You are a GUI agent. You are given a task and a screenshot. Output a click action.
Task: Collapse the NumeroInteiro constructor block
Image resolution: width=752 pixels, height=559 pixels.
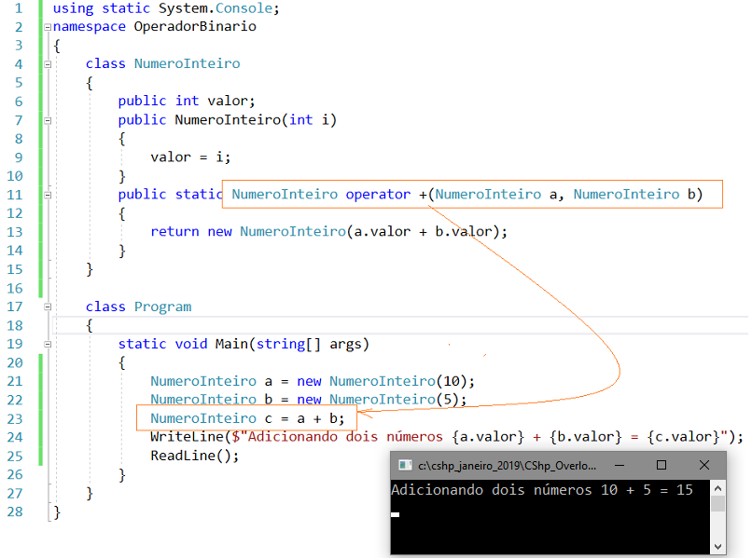(48, 121)
